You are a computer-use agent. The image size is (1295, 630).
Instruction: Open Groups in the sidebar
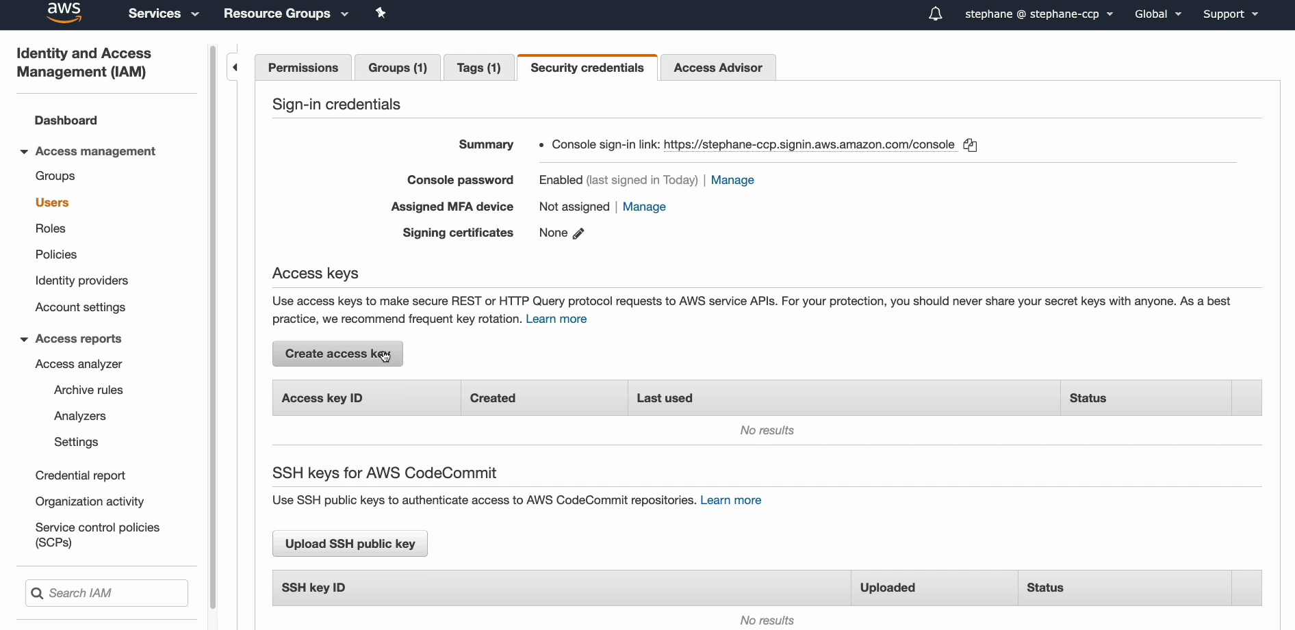(55, 176)
